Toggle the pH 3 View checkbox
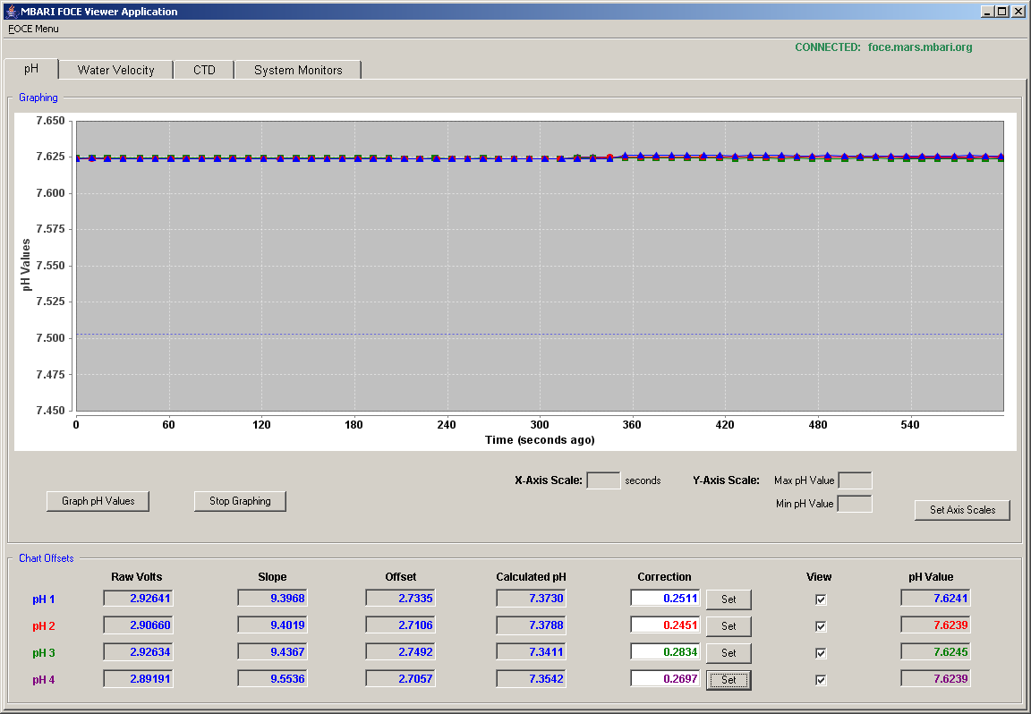 click(x=820, y=653)
